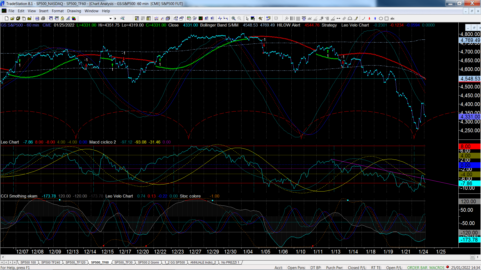Viewport: 481px width, 270px height.
Task: Jump to first workspace tab arrow
Action: coord(2,262)
